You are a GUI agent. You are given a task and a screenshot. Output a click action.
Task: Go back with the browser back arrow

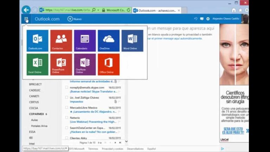26,10
